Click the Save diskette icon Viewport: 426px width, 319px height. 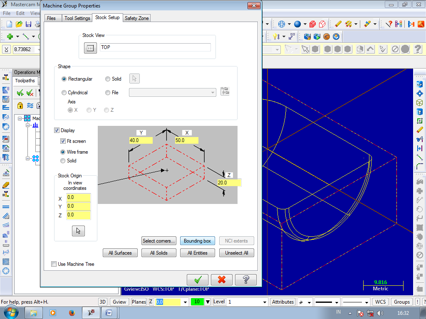tap(28, 24)
